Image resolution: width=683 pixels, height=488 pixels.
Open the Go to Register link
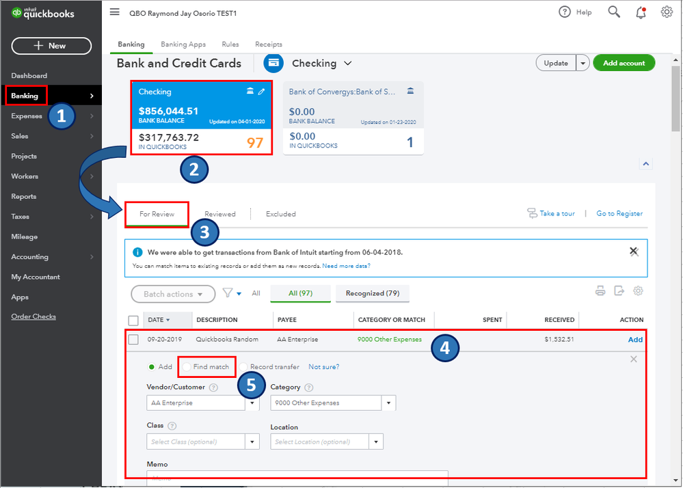pyautogui.click(x=619, y=213)
